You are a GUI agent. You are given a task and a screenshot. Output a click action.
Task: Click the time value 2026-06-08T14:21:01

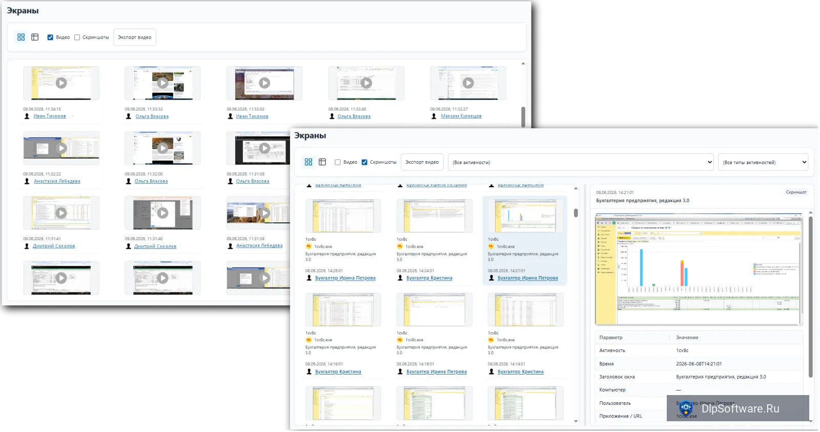click(699, 364)
